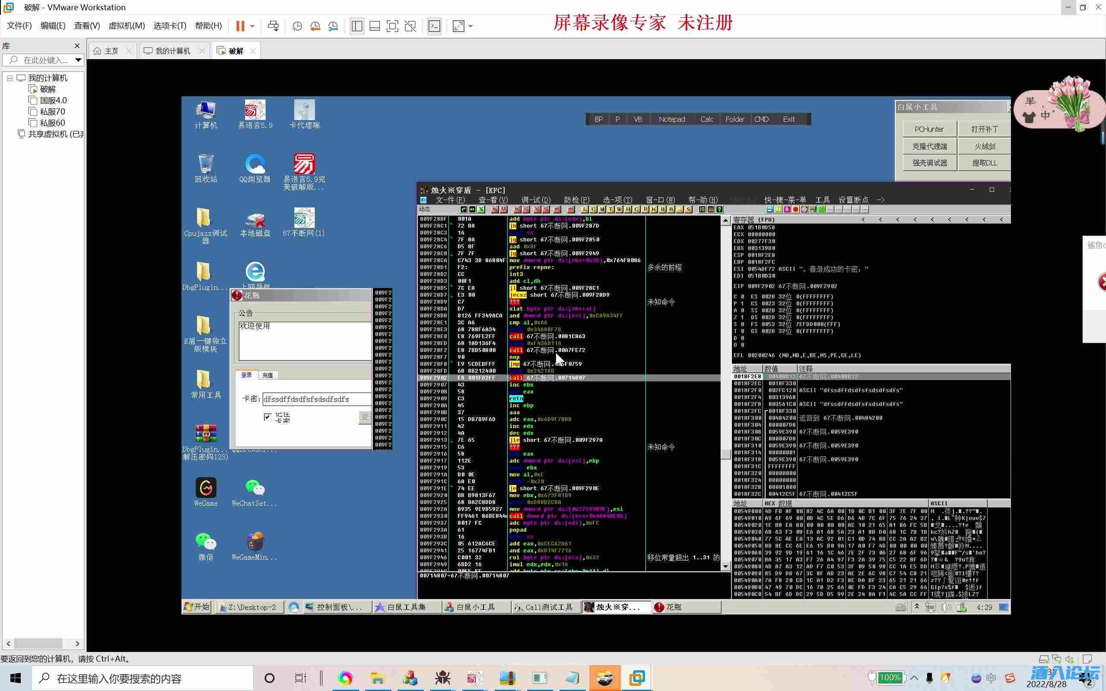Click the 卡密 input field
This screenshot has height=691, width=1106.
[316, 399]
